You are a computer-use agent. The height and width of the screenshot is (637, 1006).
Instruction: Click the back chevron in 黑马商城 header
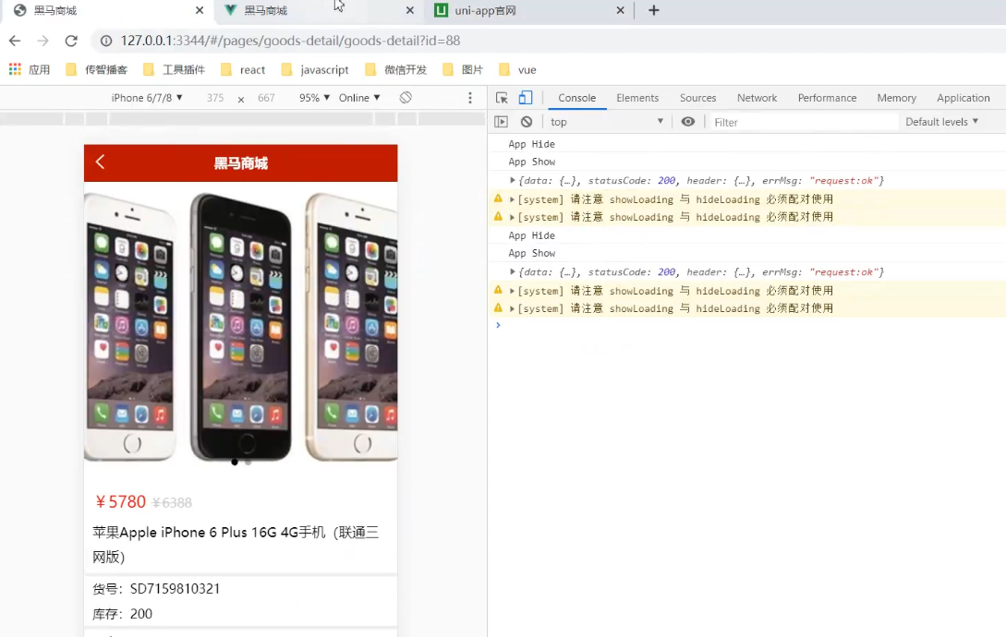tap(100, 162)
